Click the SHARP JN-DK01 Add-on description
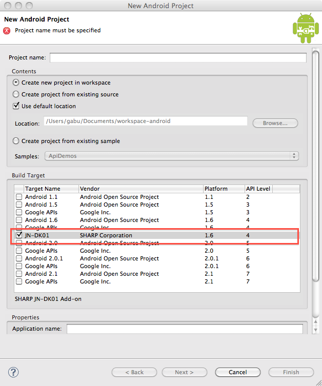Image resolution: width=322 pixels, height=386 pixels. 48,299
